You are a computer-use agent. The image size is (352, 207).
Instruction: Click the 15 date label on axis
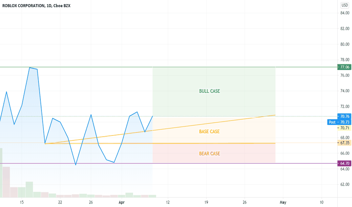coord(22,202)
